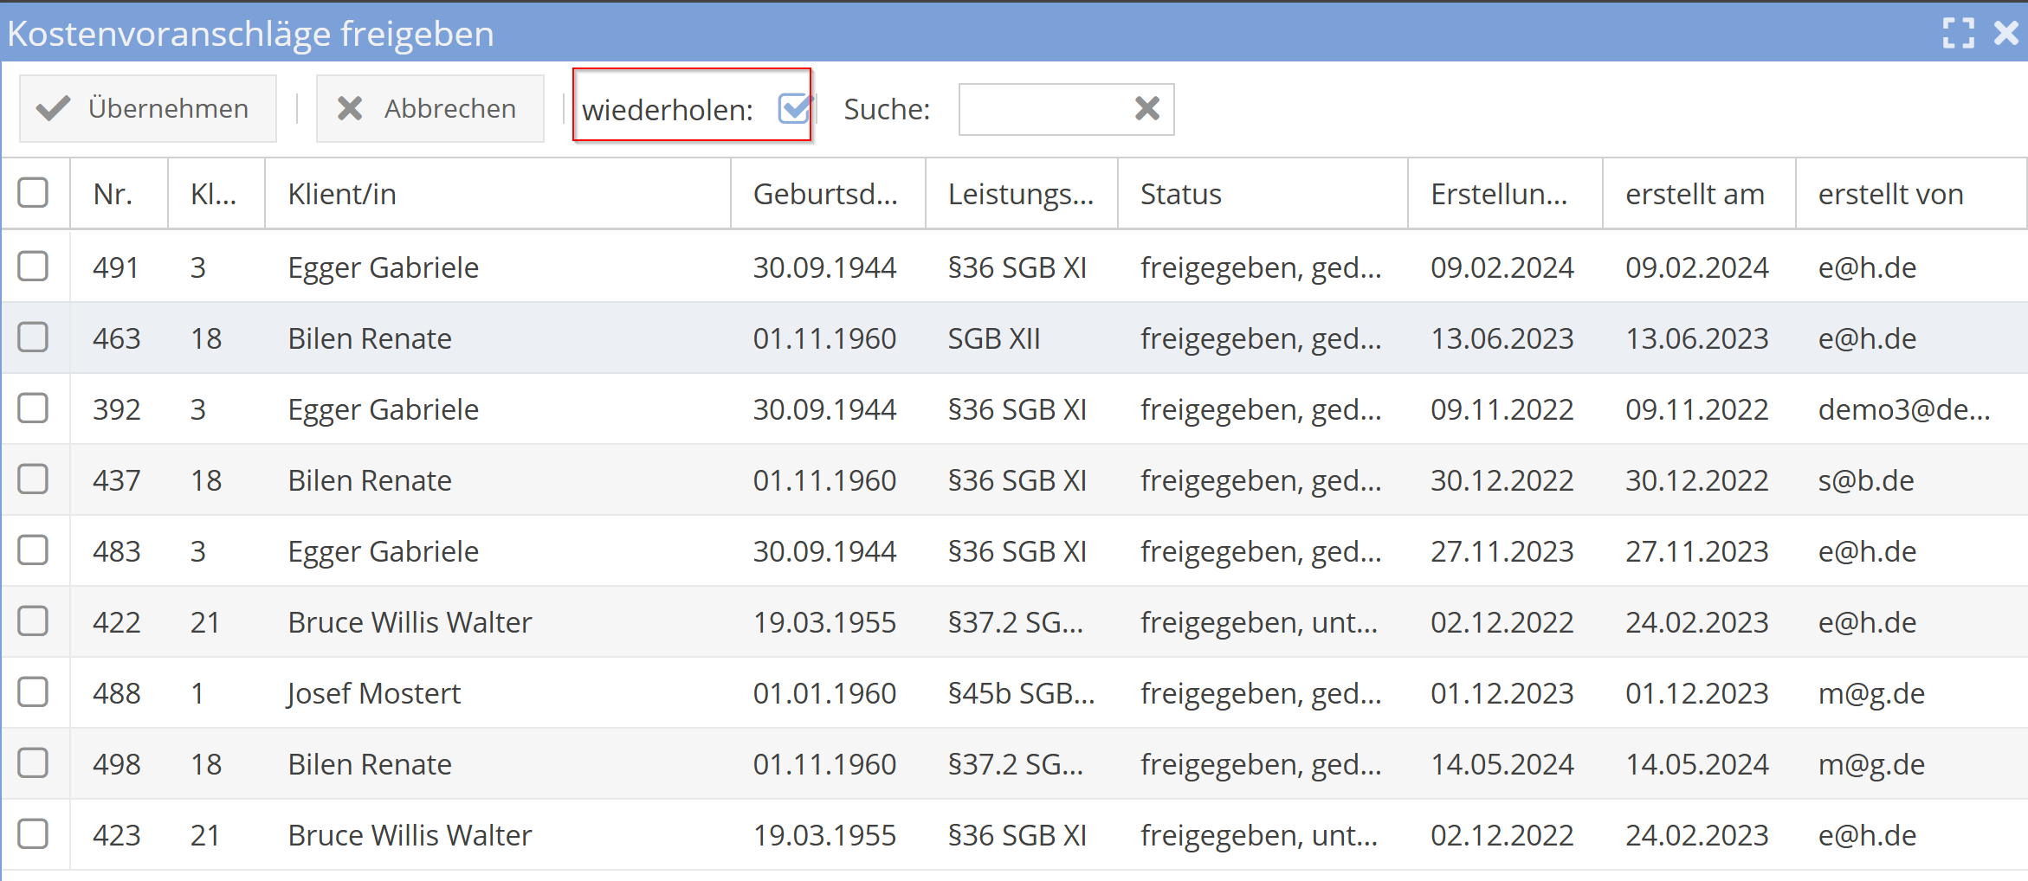Sort the table by the Status column
Screen dimensions: 2028x881
pos(1180,193)
